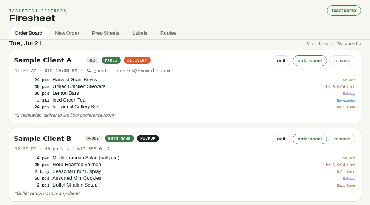The height and width of the screenshot is (205, 370).
Task: Switch to the Order Board tab
Action: pyautogui.click(x=29, y=33)
